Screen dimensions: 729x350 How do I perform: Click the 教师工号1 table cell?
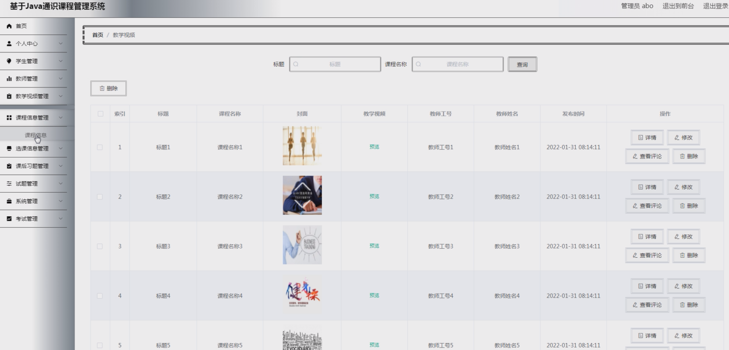point(440,147)
